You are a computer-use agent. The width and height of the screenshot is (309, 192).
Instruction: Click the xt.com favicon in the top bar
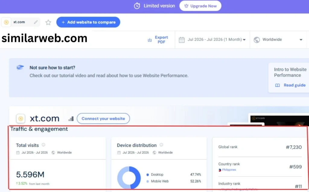click(x=6, y=22)
